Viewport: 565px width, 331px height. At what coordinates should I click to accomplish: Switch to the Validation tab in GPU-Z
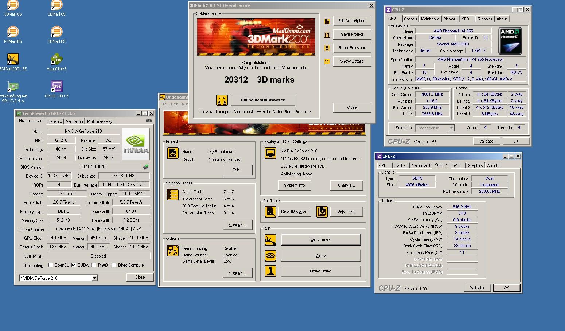coord(74,121)
